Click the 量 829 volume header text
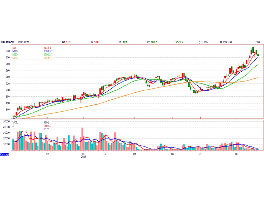This screenshot has width=264, height=198. pos(226,42)
